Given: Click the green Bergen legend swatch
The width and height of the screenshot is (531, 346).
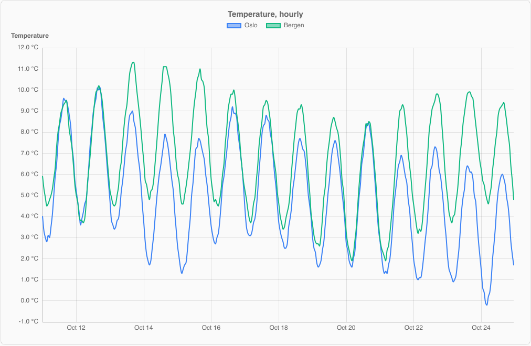Looking at the screenshot, I should click(x=273, y=25).
